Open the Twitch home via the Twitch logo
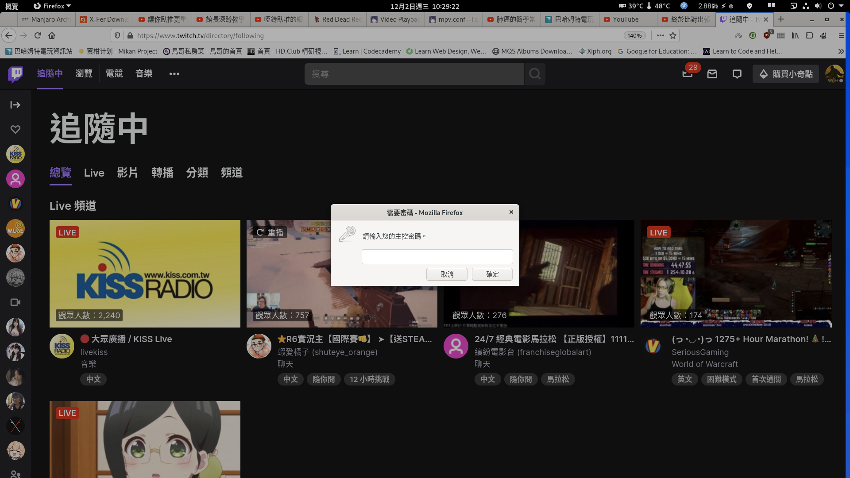 pos(15,74)
